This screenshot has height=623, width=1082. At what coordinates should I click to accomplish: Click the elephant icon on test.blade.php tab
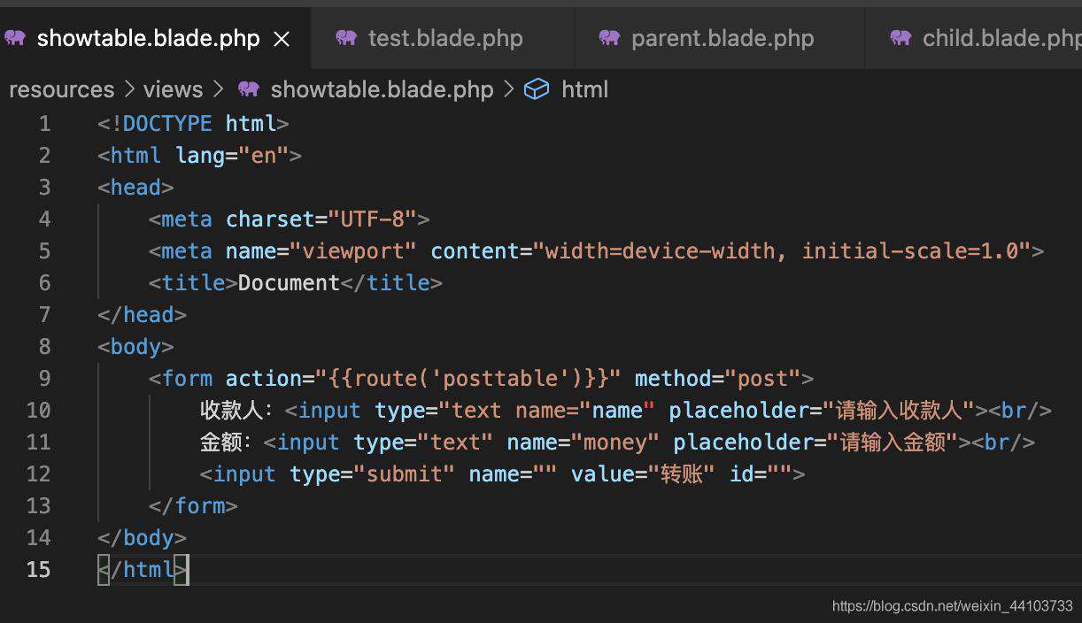pyautogui.click(x=346, y=38)
